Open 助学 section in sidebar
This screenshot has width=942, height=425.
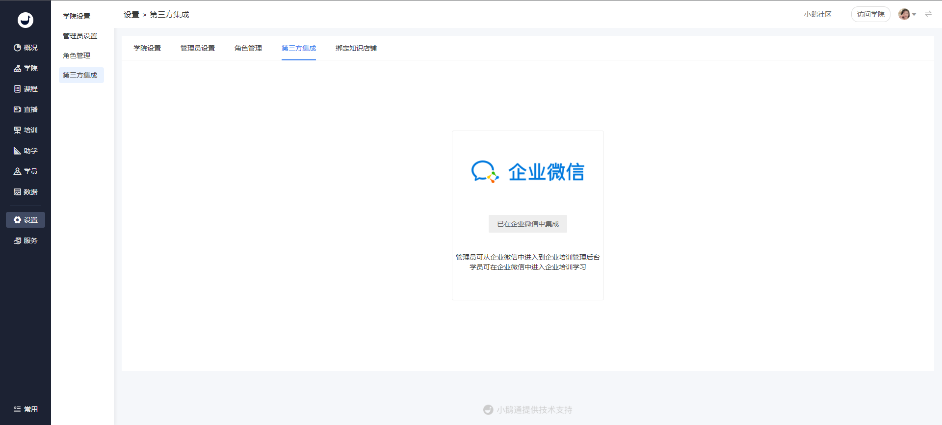tap(26, 151)
